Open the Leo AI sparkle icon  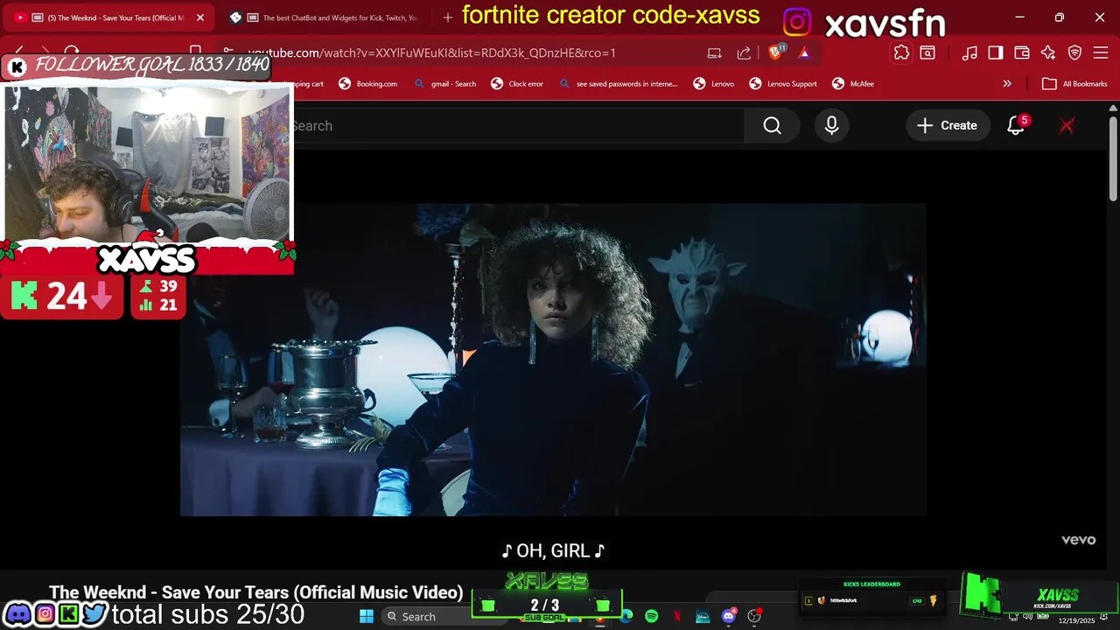click(1048, 52)
